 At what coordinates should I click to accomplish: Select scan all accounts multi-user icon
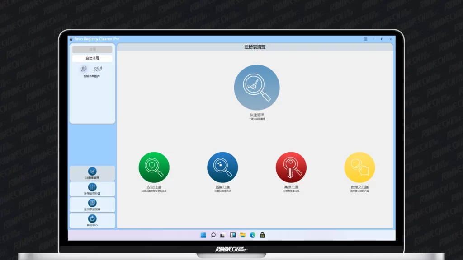[x=98, y=69]
